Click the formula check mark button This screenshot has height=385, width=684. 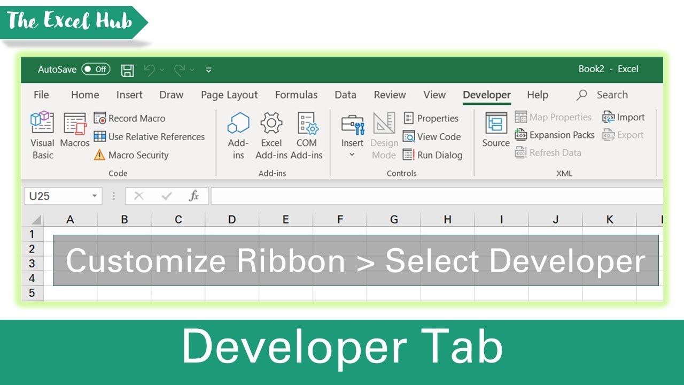click(167, 196)
